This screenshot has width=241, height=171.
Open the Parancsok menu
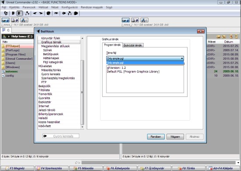click(29, 7)
